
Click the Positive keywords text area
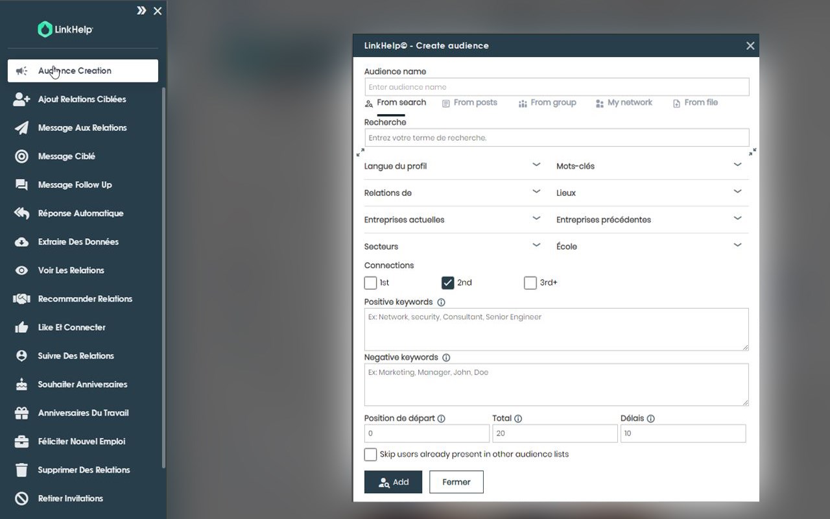[556, 330]
